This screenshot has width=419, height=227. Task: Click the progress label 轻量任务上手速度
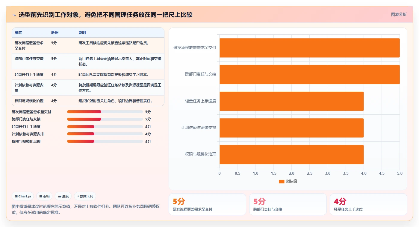pos(26,127)
